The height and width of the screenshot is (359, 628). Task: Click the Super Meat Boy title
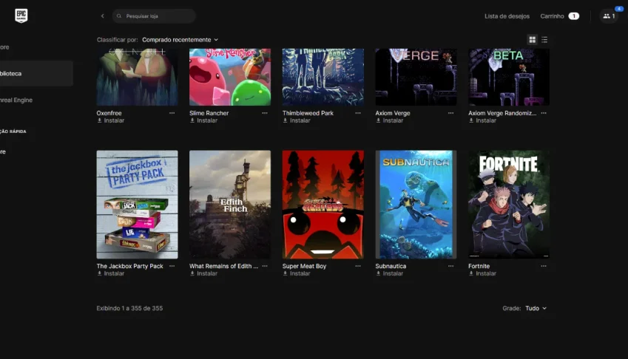click(304, 266)
